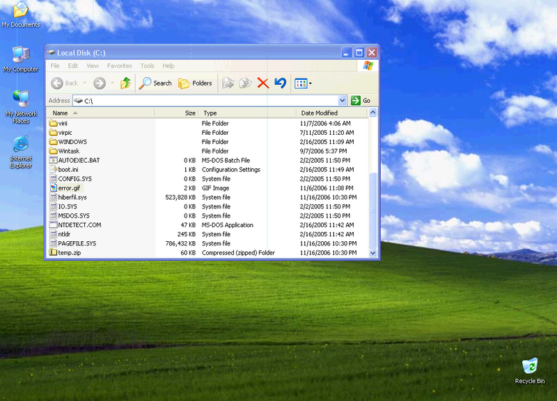Select the boot.ini file icon
557x401 pixels.
pyautogui.click(x=54, y=170)
